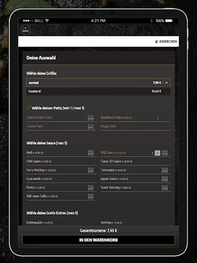Add Curry Ketchup
197x263 pixels.
tap(41, 170)
